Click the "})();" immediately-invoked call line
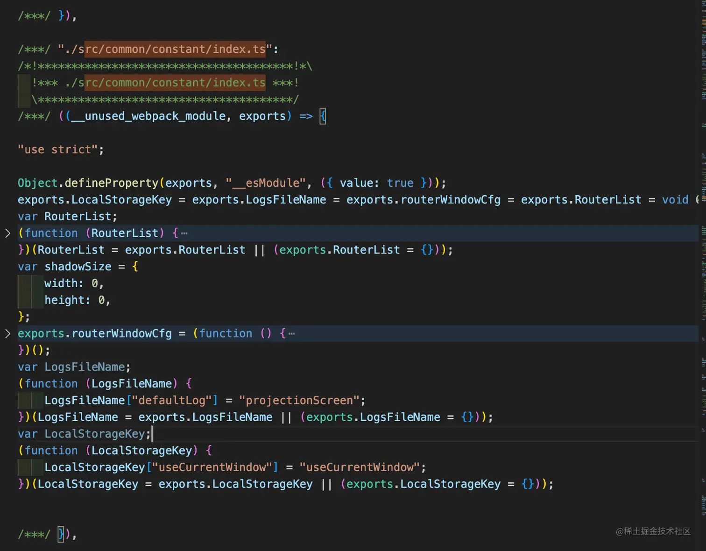The width and height of the screenshot is (706, 551). (34, 350)
